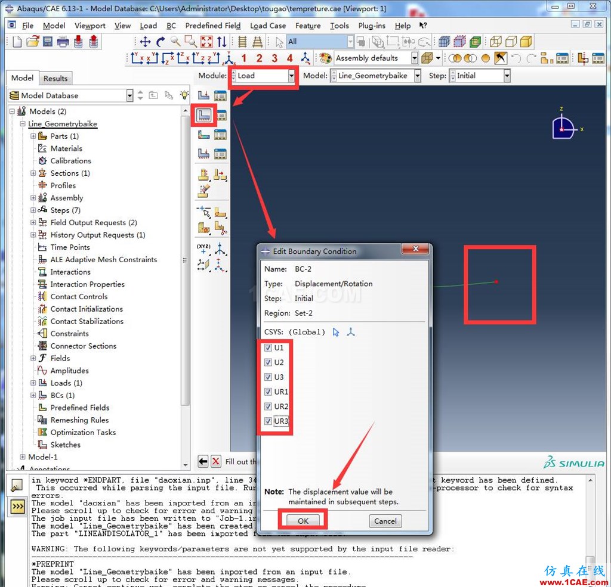Switch to the Results tab

point(55,78)
